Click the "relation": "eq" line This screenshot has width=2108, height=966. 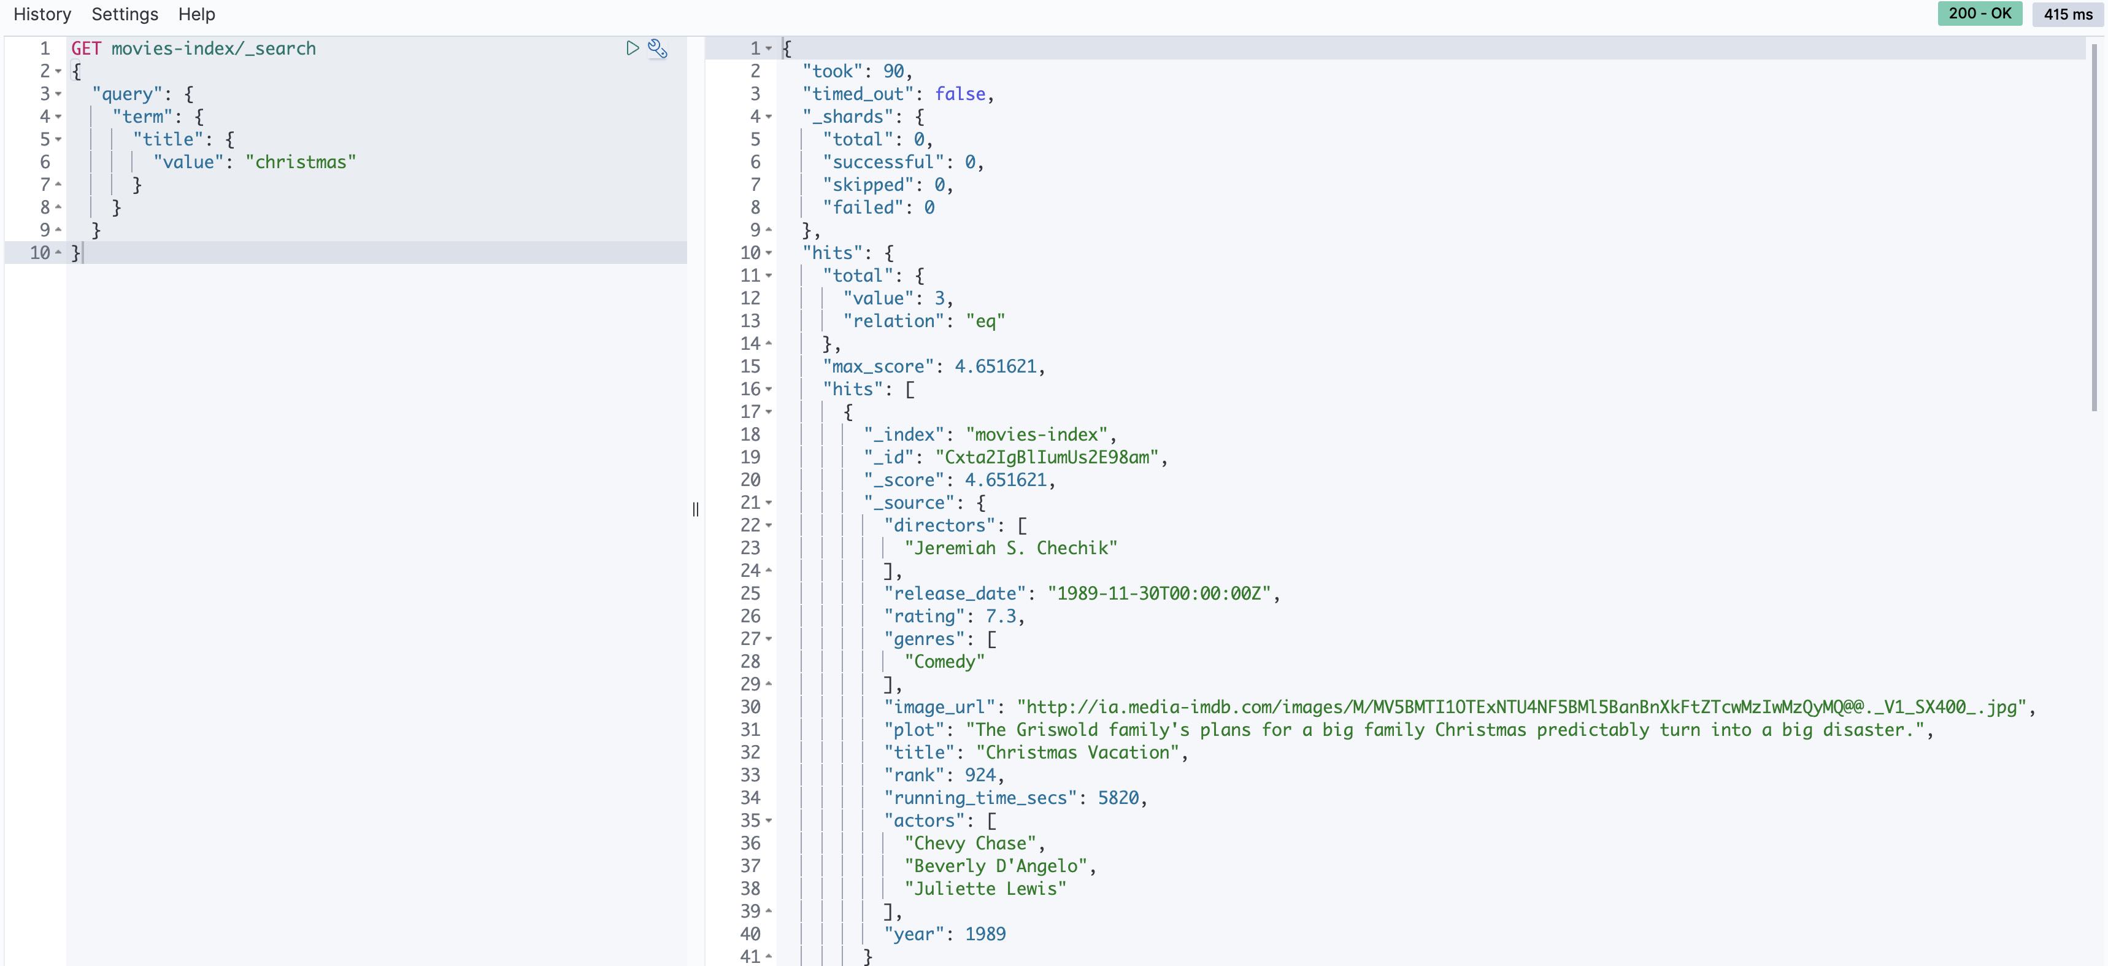[x=924, y=321]
